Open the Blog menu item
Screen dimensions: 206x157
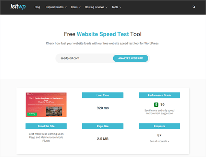(37, 7)
